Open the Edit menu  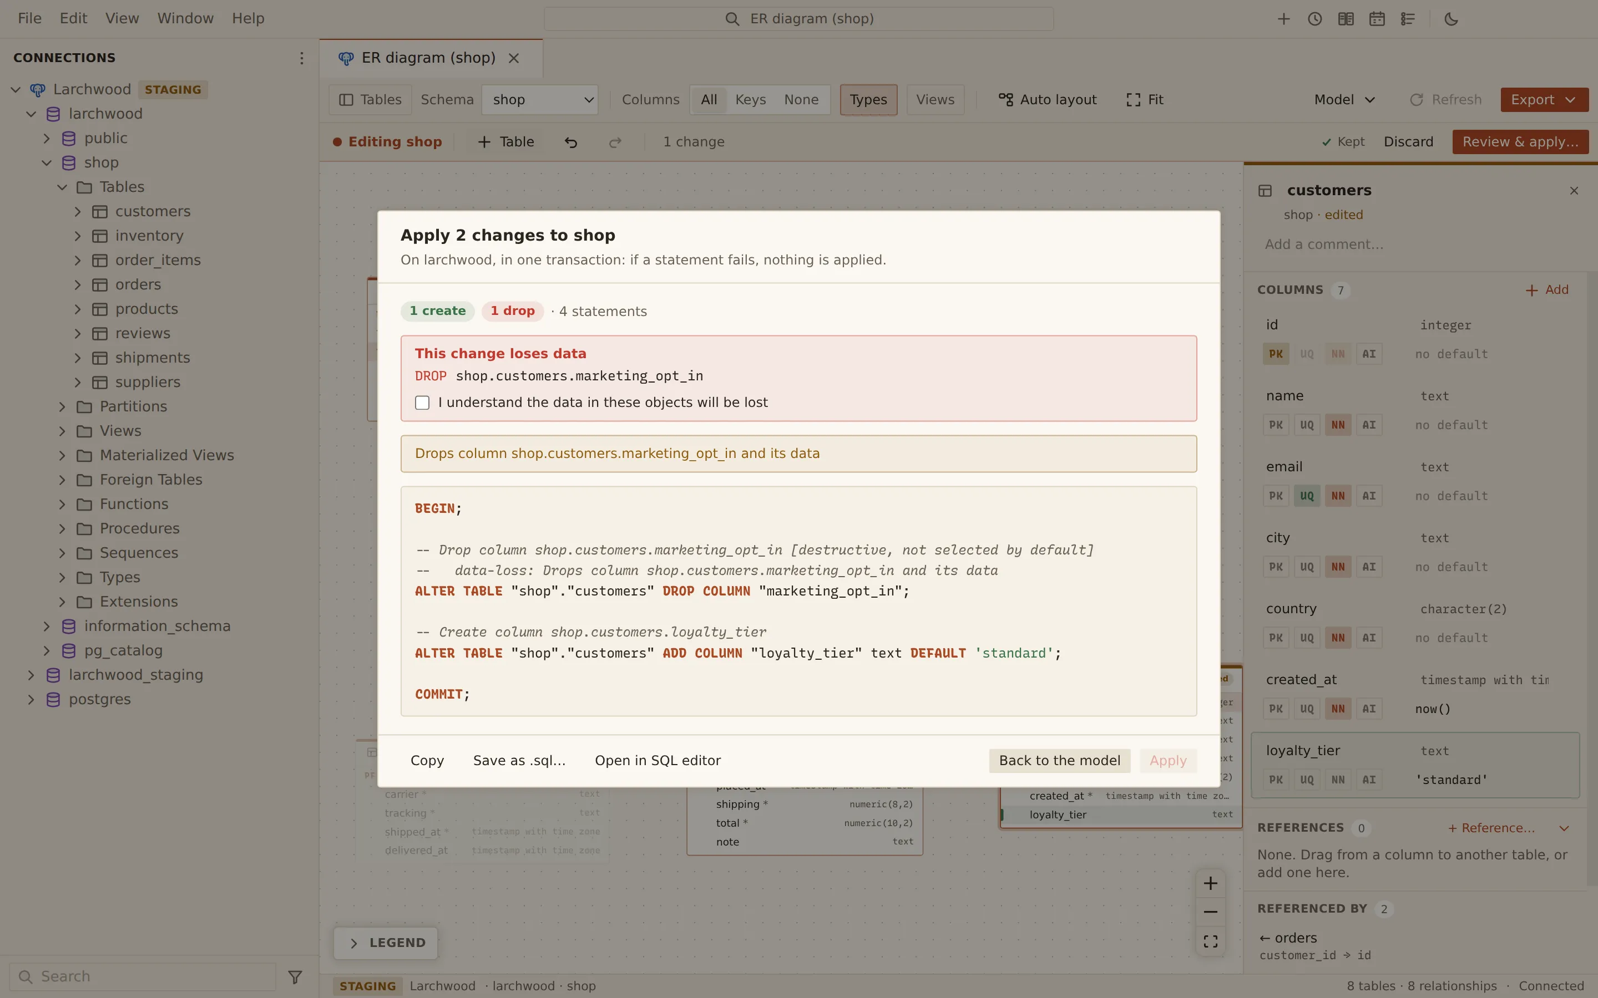73,18
